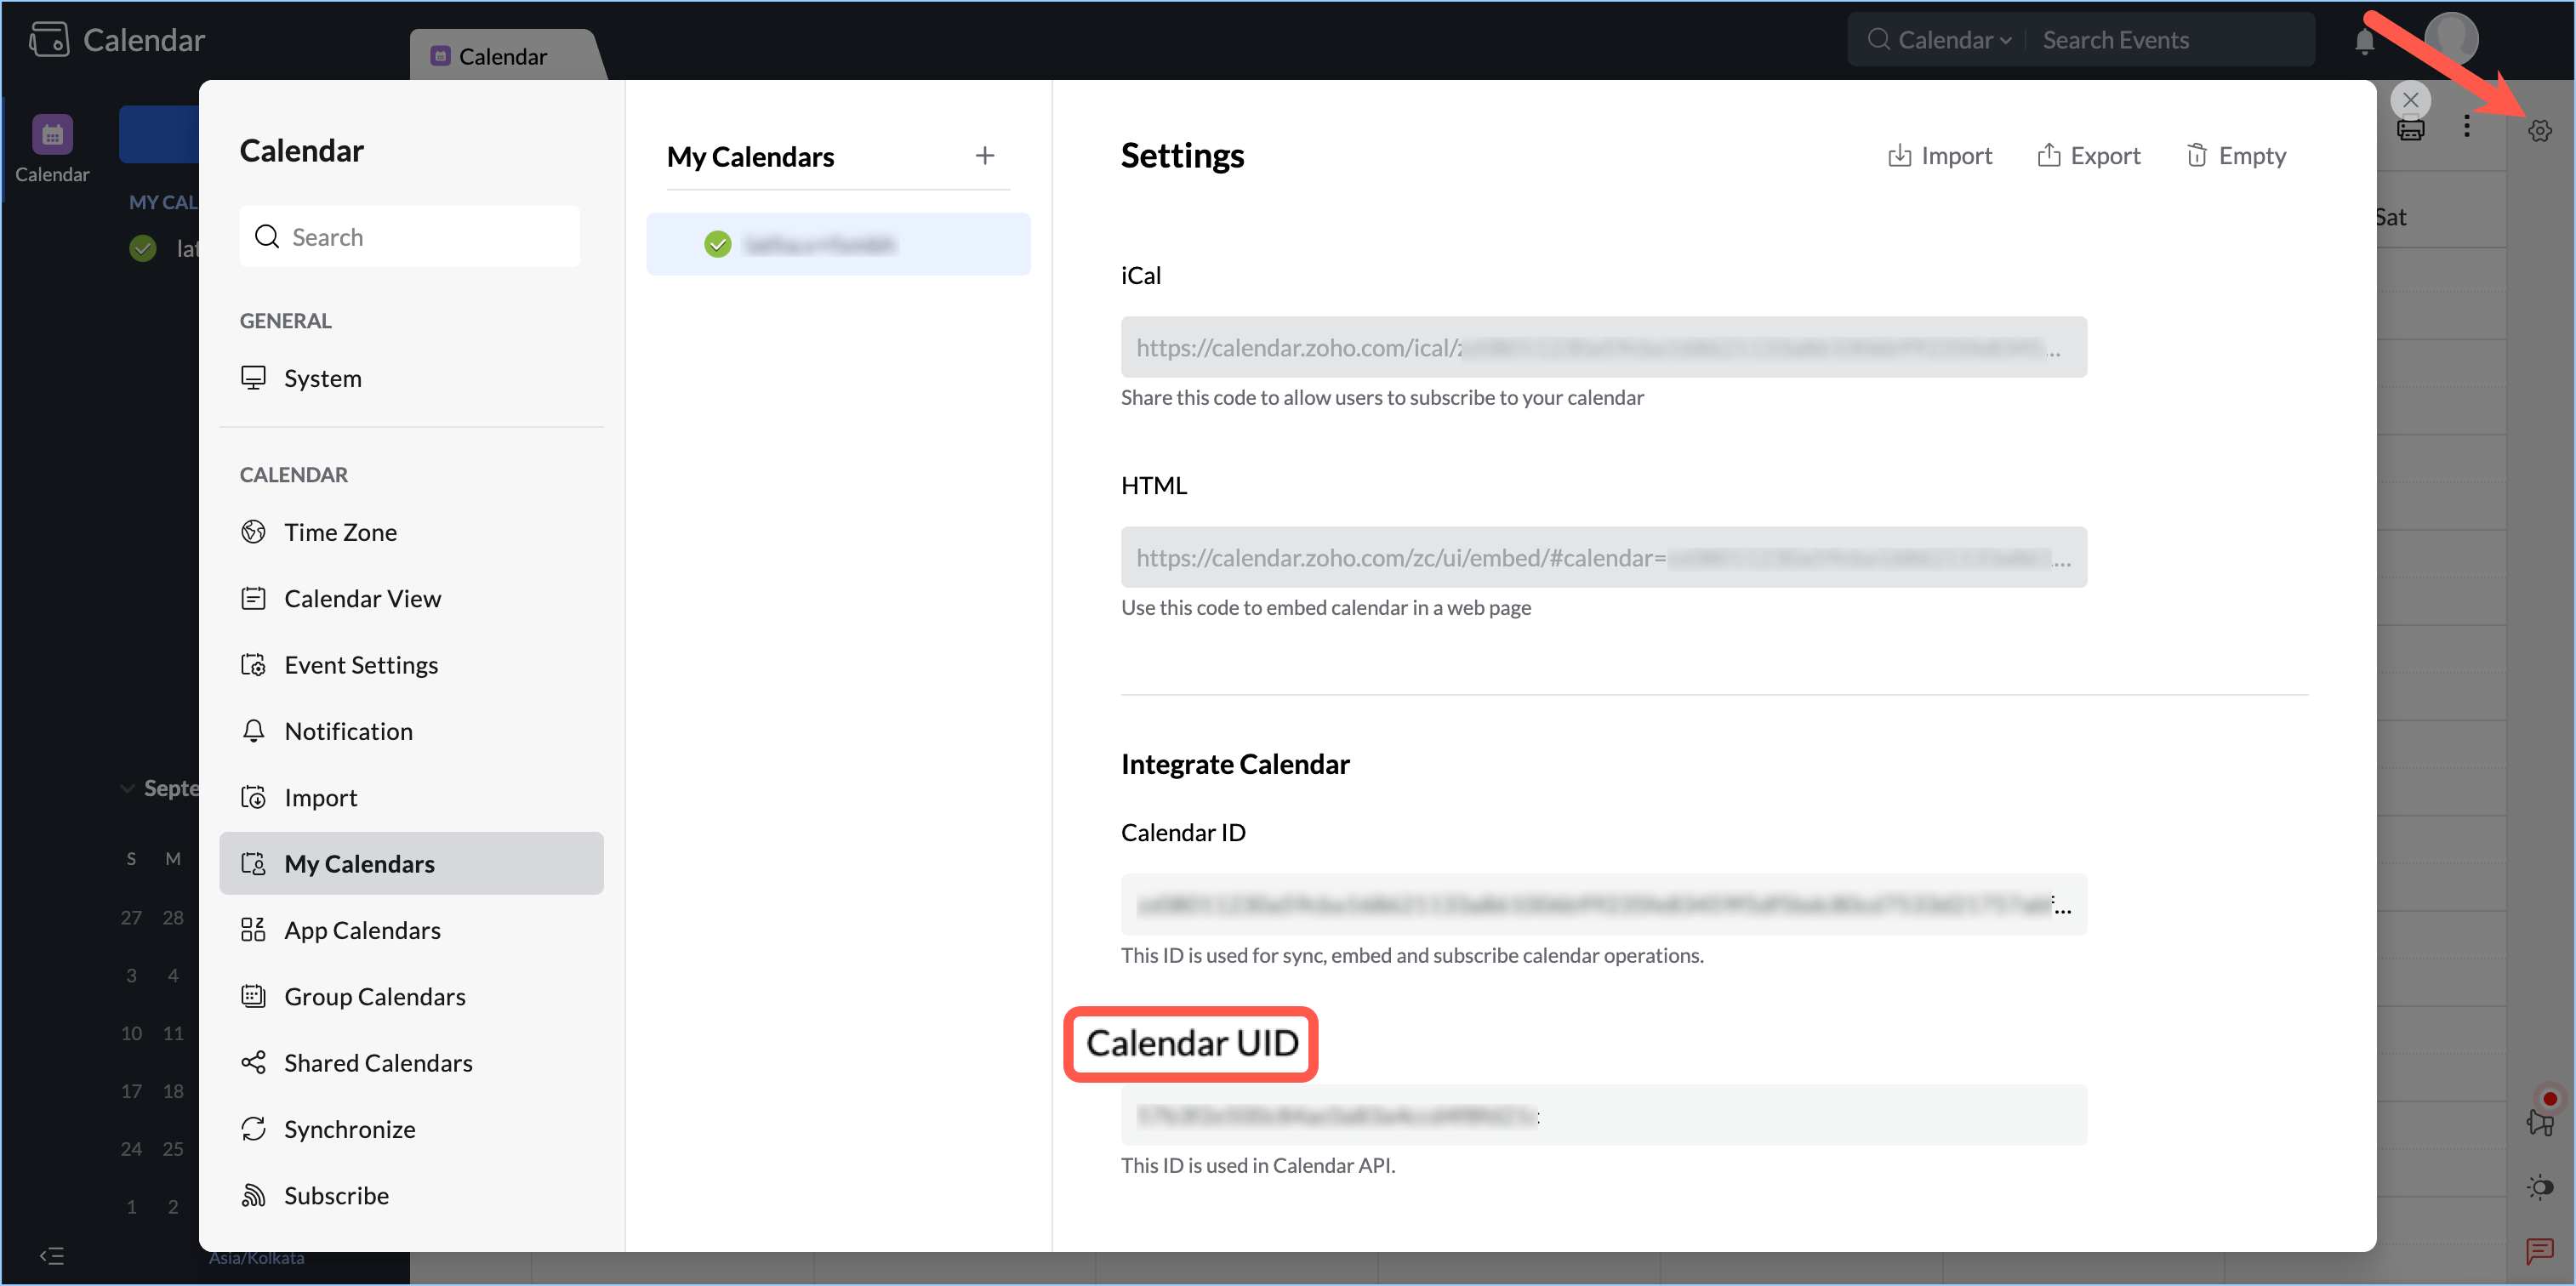The image size is (2576, 1286).
Task: Toggle the checkmark of selected calendar
Action: tap(718, 244)
